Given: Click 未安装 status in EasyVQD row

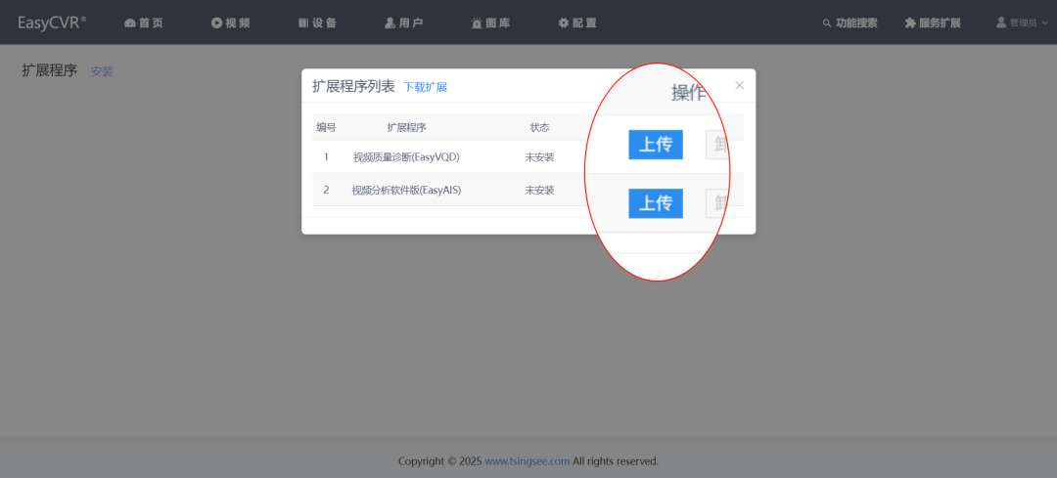Looking at the screenshot, I should coord(540,156).
